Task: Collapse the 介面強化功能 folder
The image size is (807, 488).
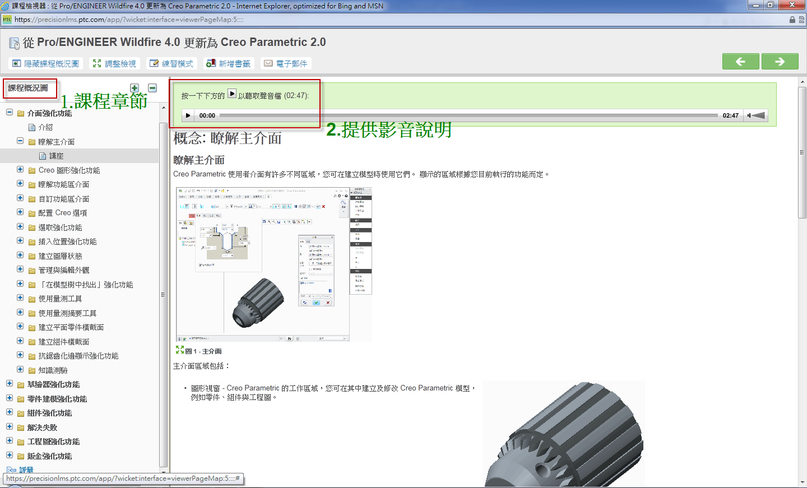Action: click(x=10, y=113)
